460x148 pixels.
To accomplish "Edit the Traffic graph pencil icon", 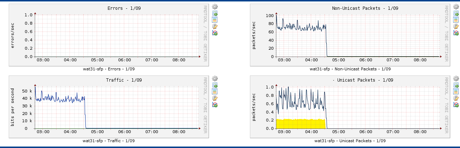I will point(215,98).
